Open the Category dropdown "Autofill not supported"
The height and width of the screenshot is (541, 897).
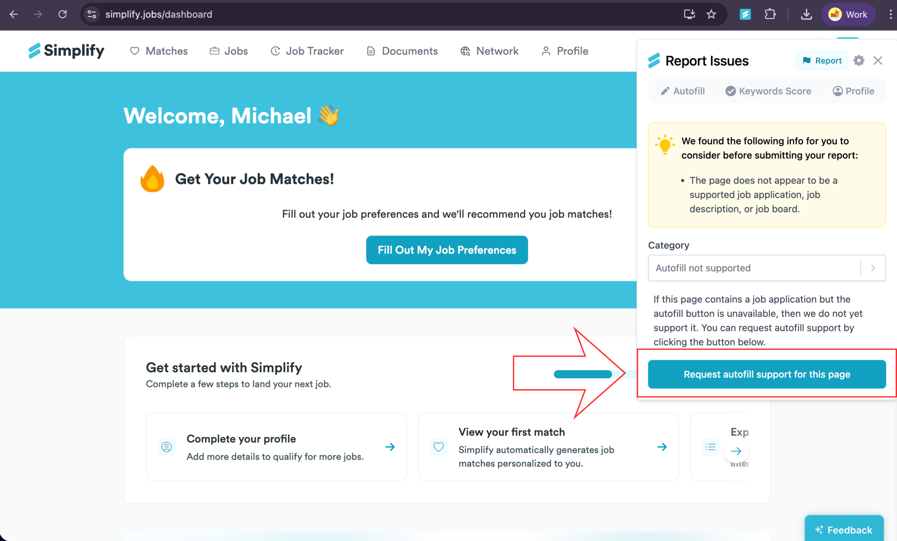click(767, 268)
